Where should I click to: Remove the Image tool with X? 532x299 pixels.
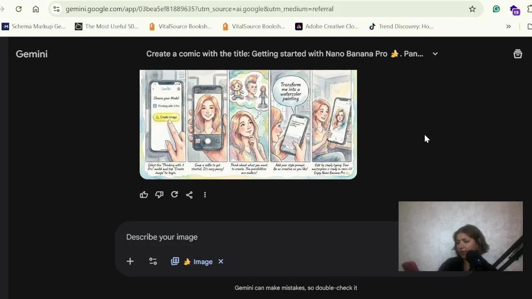point(221,261)
